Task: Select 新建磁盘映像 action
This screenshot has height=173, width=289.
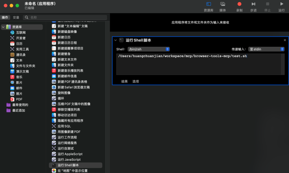Action: point(67,32)
